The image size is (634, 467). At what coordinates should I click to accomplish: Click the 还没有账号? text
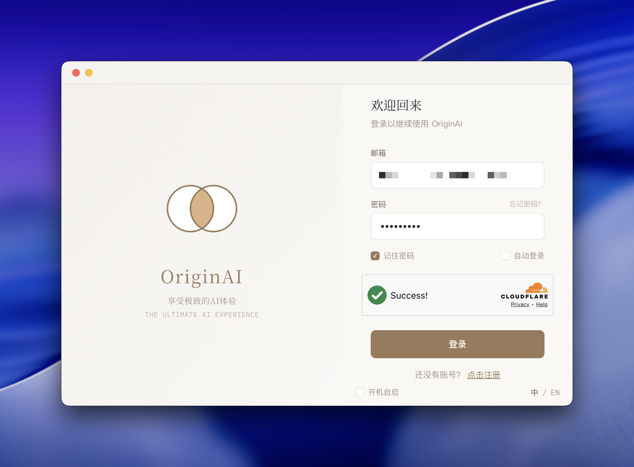pyautogui.click(x=438, y=375)
